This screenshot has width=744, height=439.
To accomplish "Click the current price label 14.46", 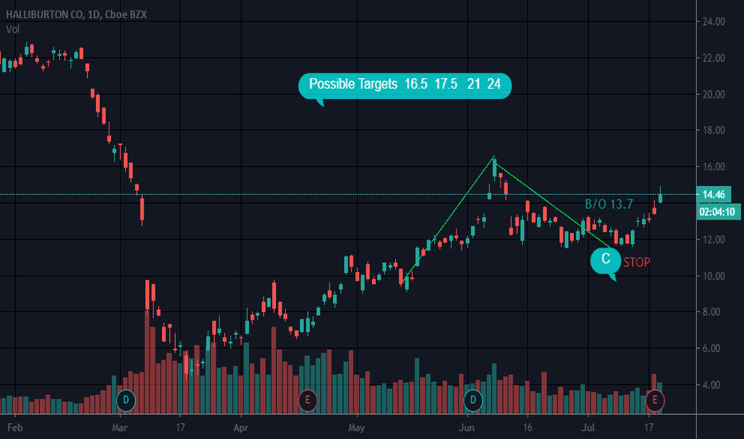I will [x=714, y=194].
